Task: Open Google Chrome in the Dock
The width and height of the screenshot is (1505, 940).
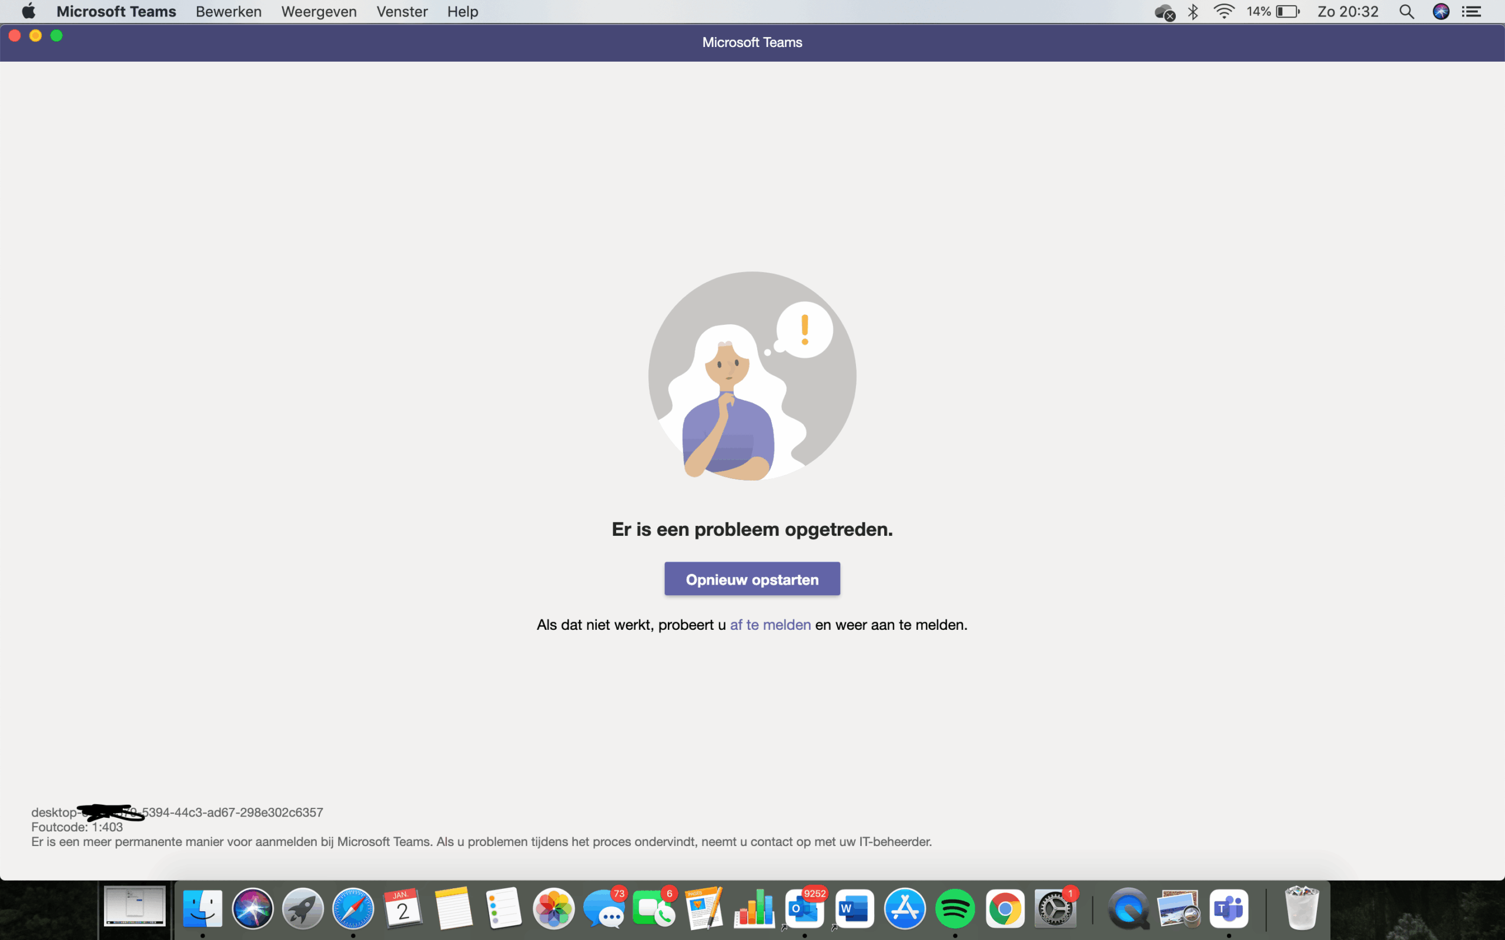Action: [1005, 908]
